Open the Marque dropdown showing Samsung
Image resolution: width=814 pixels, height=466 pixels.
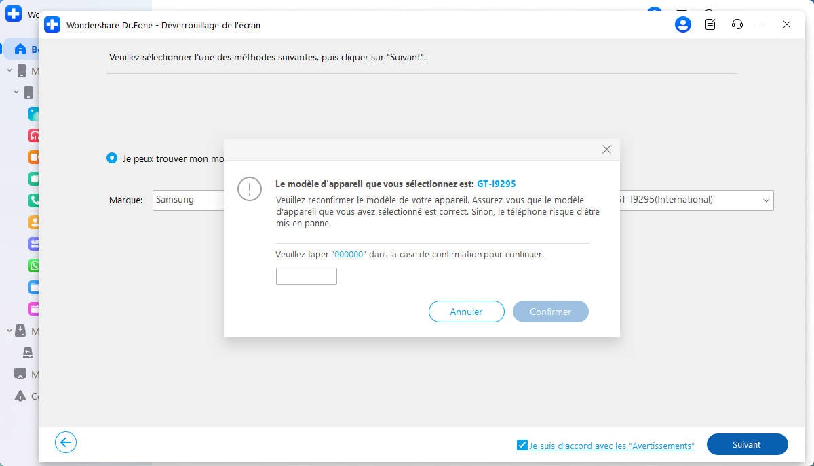[189, 200]
